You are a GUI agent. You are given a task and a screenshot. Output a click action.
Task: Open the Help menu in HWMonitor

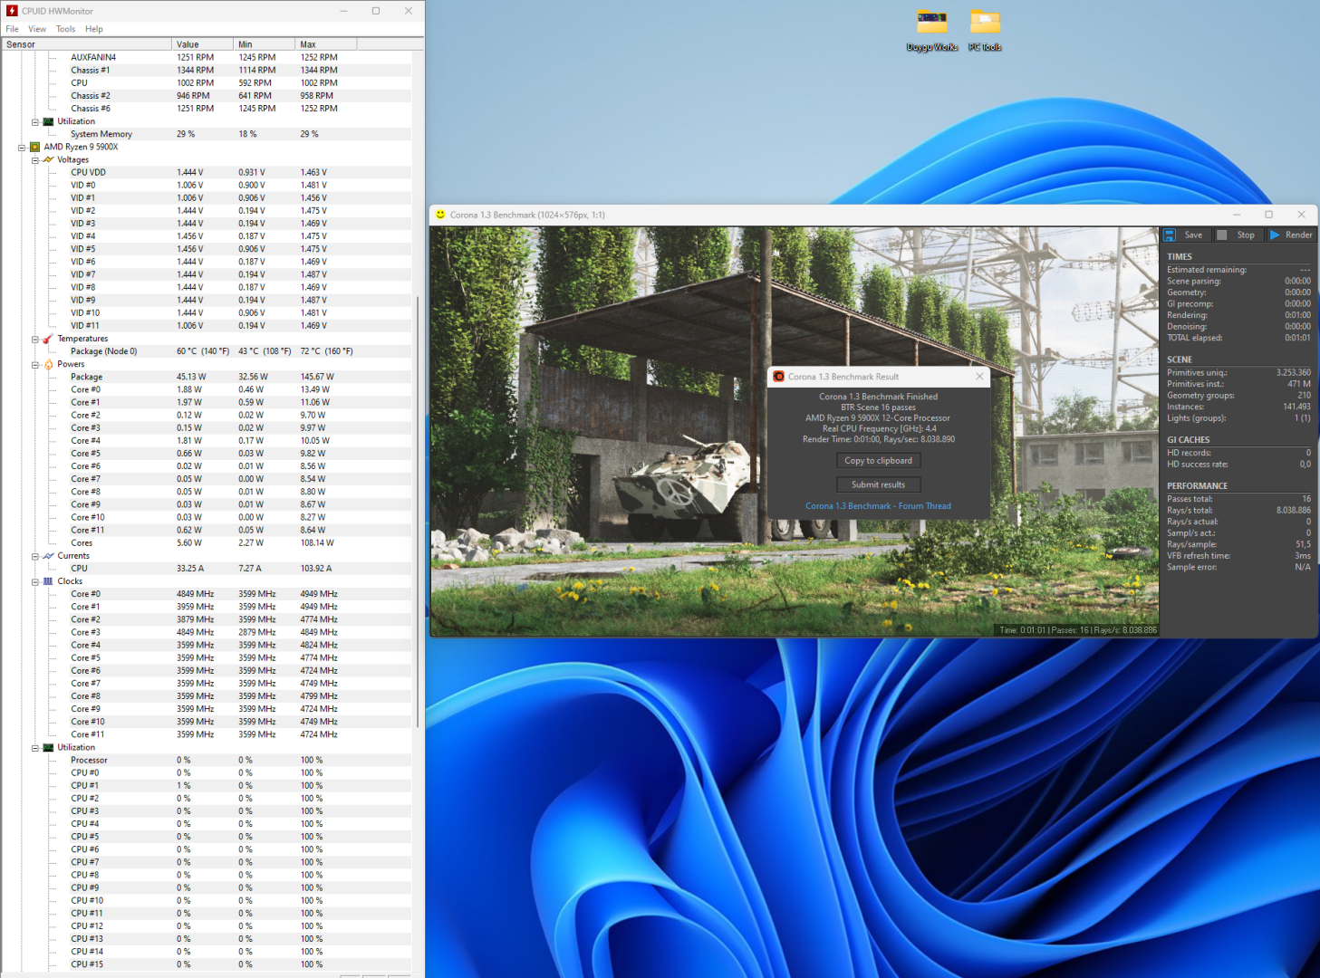pos(94,29)
